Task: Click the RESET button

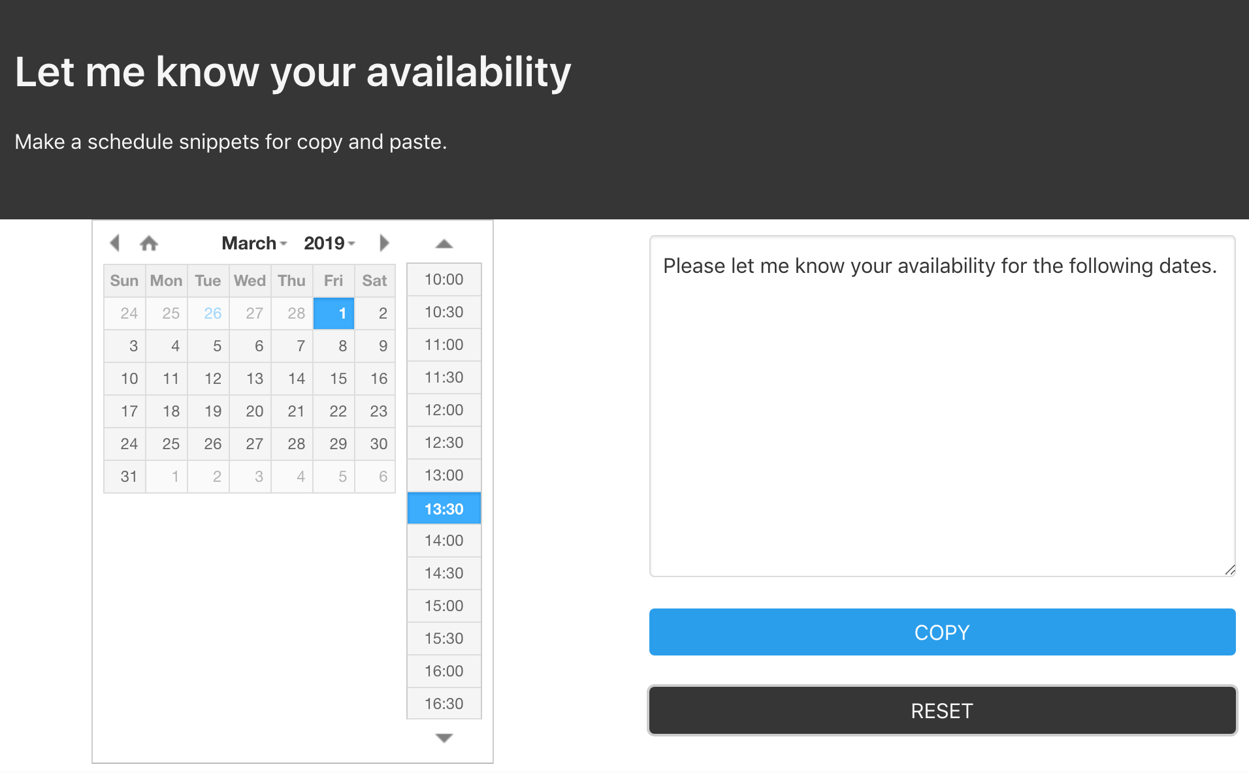Action: tap(941, 710)
